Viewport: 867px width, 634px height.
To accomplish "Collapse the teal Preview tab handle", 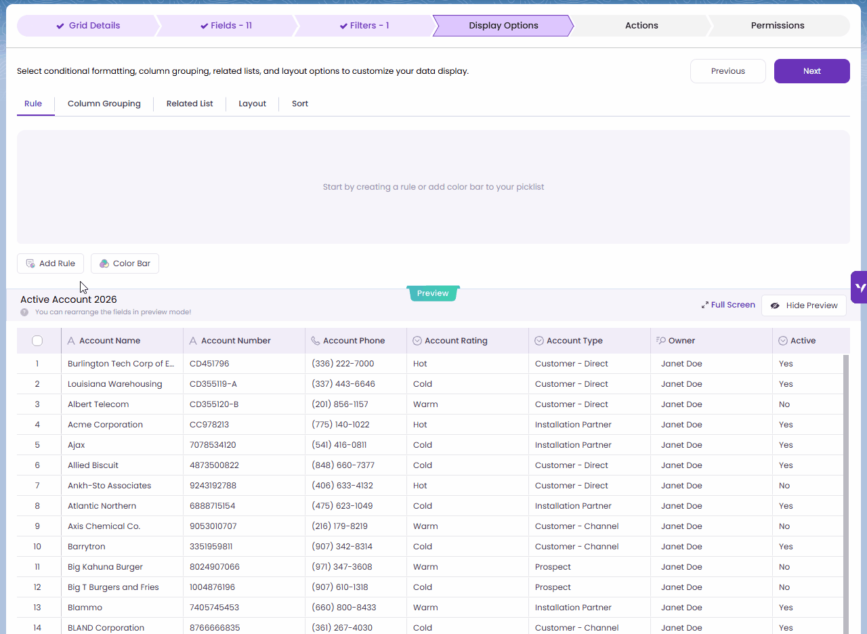I will click(433, 293).
